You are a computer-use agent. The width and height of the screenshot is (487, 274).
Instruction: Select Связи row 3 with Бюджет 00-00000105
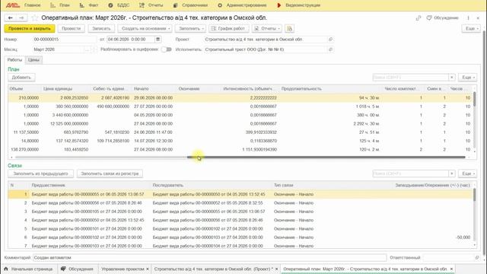click(240, 212)
